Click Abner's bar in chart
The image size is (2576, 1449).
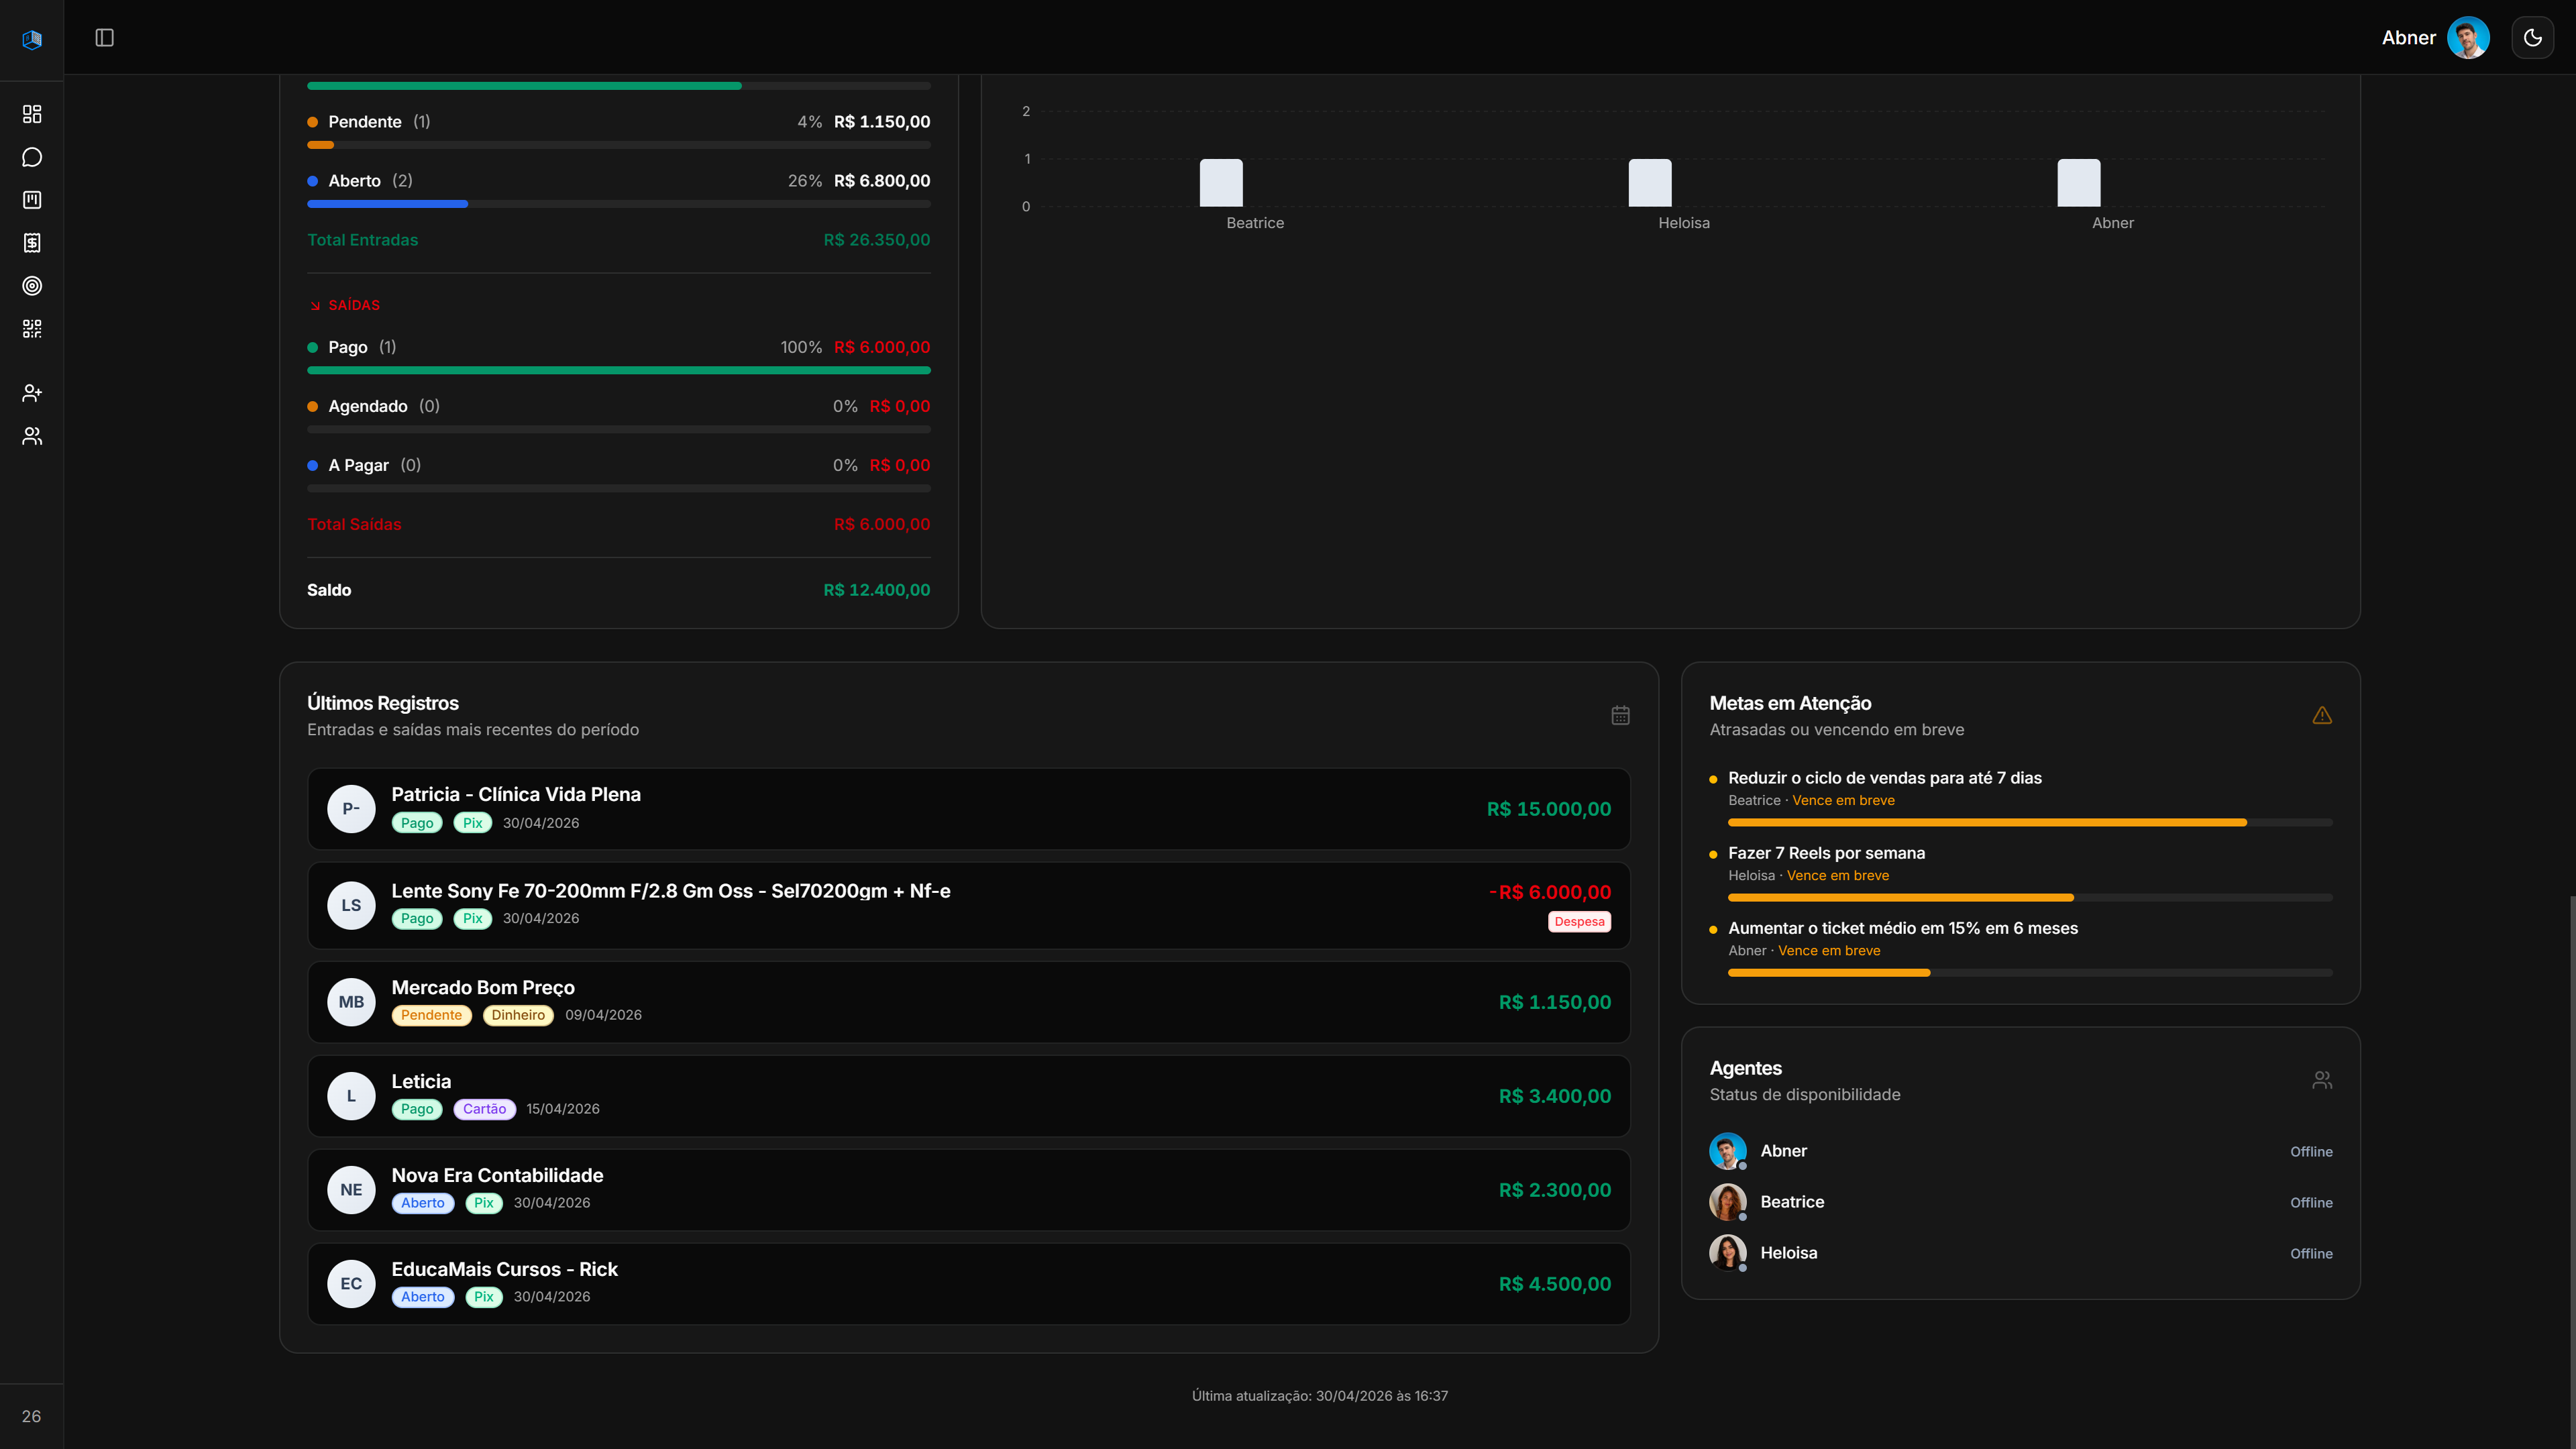[x=2079, y=183]
